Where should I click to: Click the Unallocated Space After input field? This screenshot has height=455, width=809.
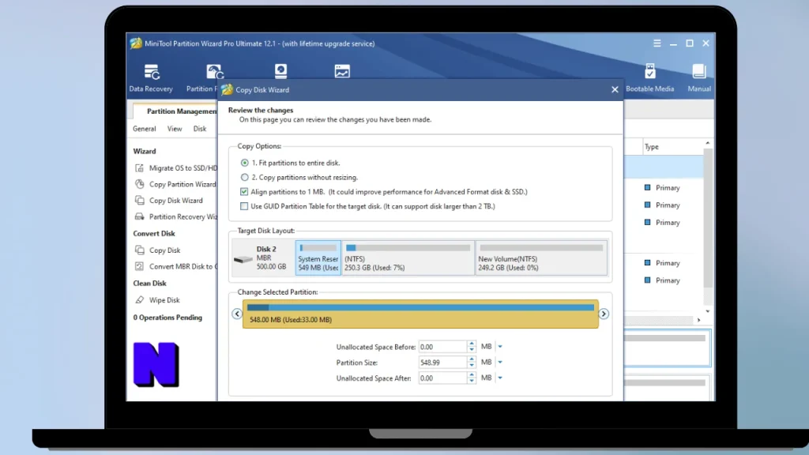pyautogui.click(x=442, y=378)
